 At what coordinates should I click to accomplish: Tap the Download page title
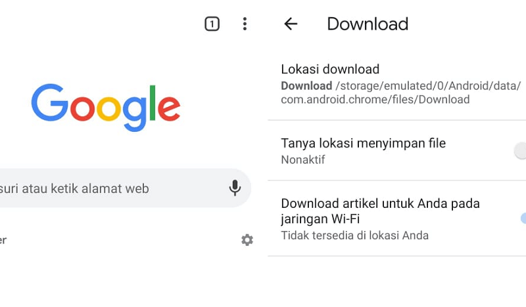(x=368, y=24)
